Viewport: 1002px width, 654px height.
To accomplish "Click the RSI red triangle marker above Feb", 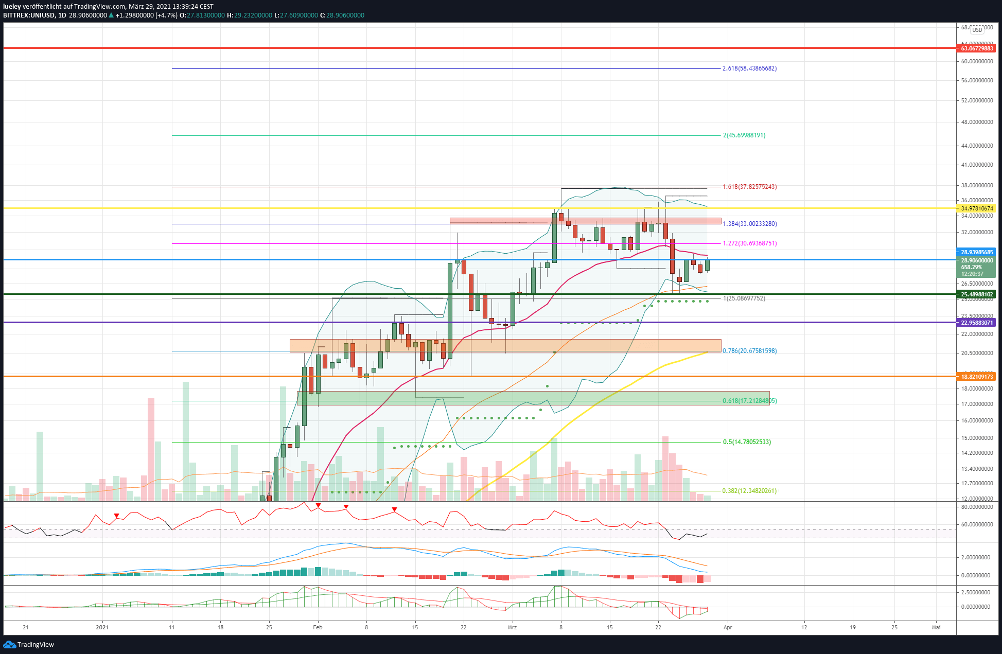I will 319,506.
